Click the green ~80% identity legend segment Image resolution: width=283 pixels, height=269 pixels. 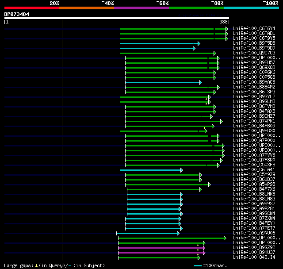(x=196, y=8)
